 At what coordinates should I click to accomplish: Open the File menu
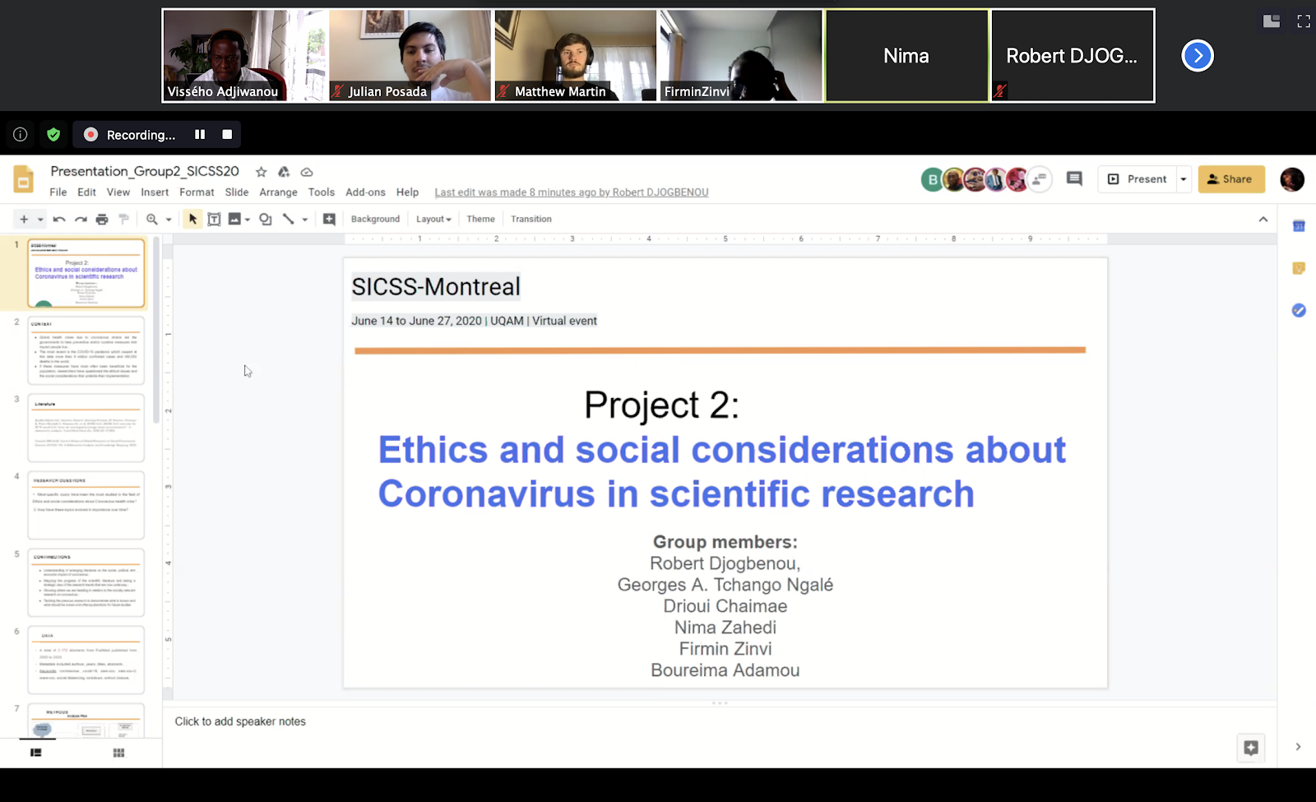58,192
